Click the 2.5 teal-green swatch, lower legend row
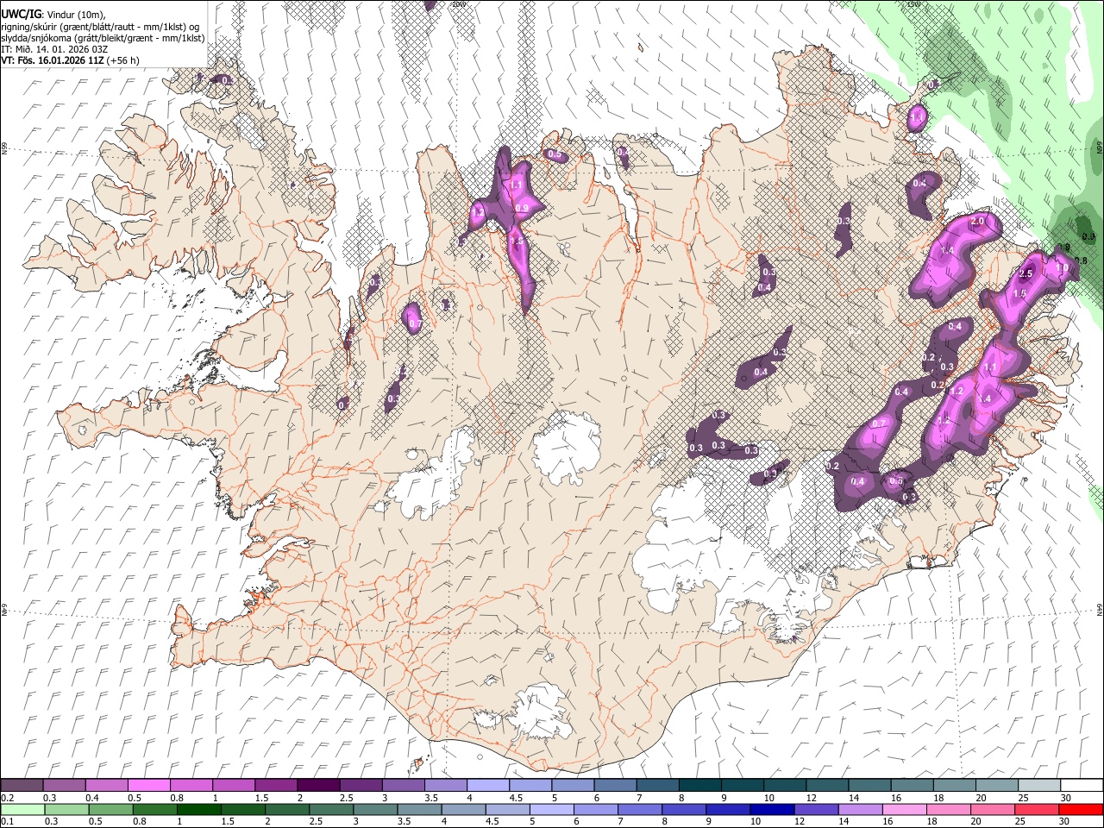Viewport: 1104px width, 828px height. (330, 809)
